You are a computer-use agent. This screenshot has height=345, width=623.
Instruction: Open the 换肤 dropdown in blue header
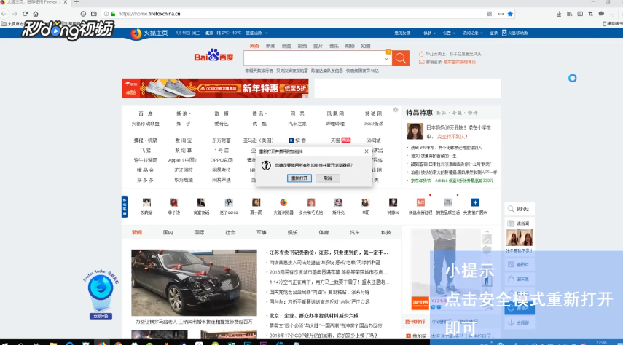click(x=429, y=33)
